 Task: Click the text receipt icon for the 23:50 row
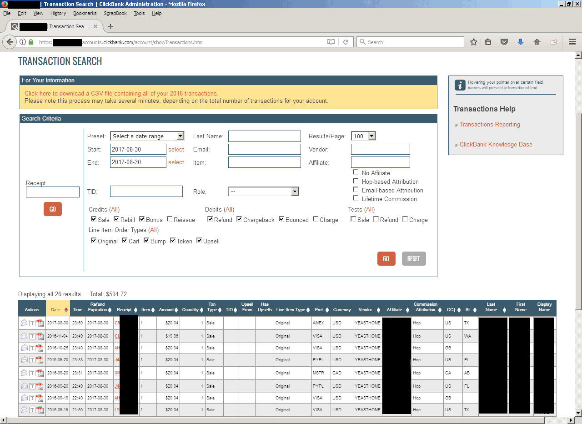click(x=32, y=323)
